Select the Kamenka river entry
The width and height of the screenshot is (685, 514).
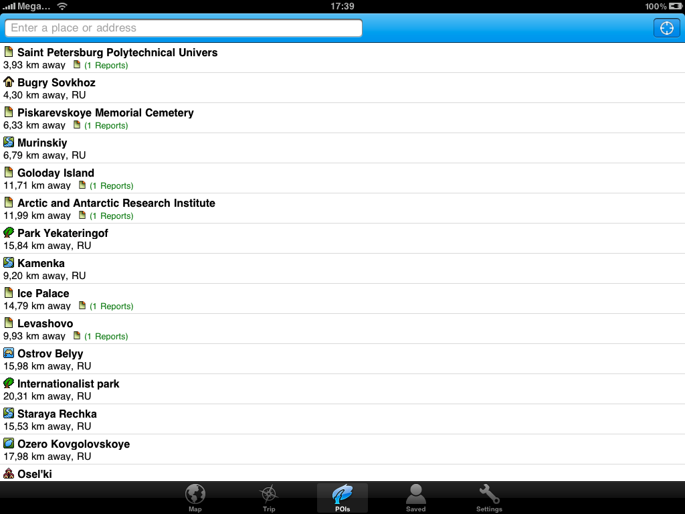[342, 269]
